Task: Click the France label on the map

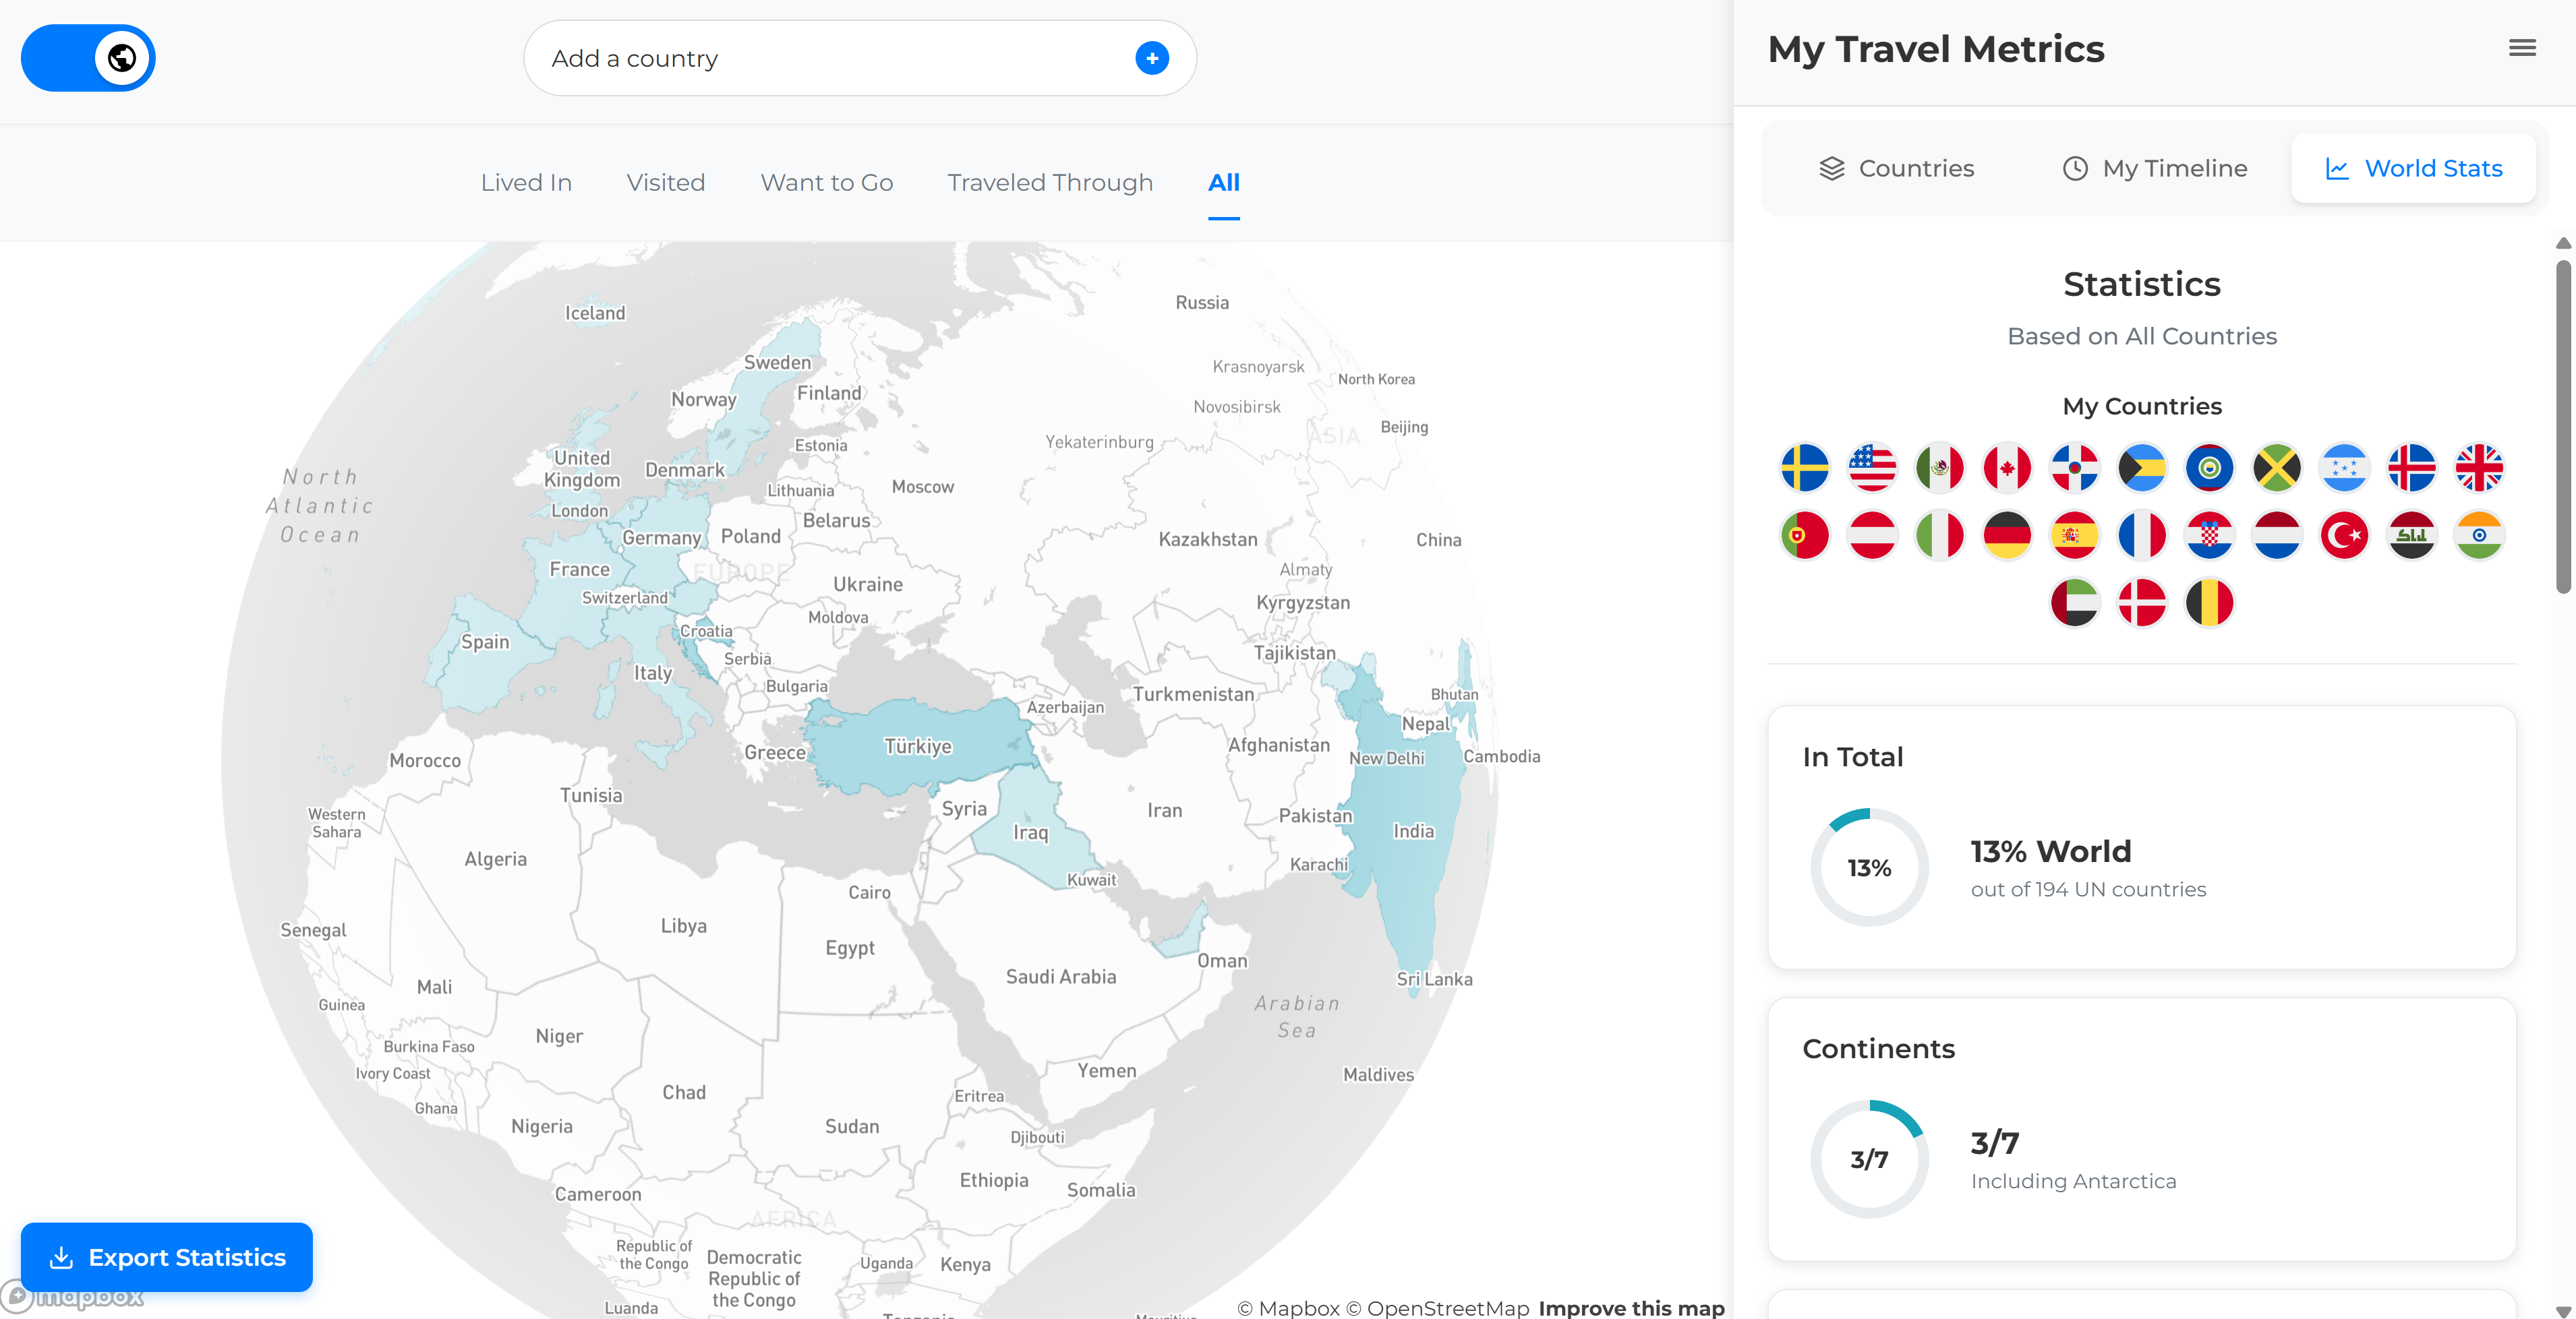Action: point(579,569)
